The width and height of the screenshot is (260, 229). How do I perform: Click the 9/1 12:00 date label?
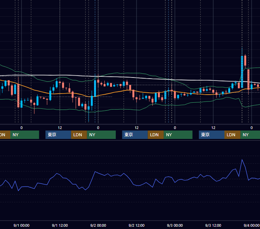click(x=60, y=225)
